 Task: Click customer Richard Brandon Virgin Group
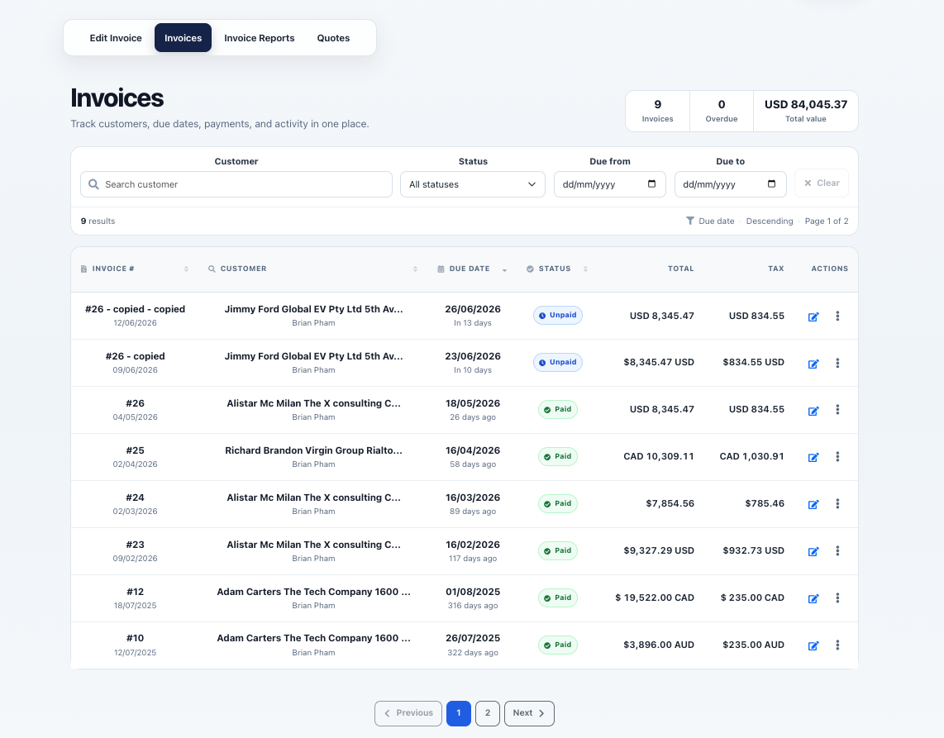pyautogui.click(x=313, y=450)
